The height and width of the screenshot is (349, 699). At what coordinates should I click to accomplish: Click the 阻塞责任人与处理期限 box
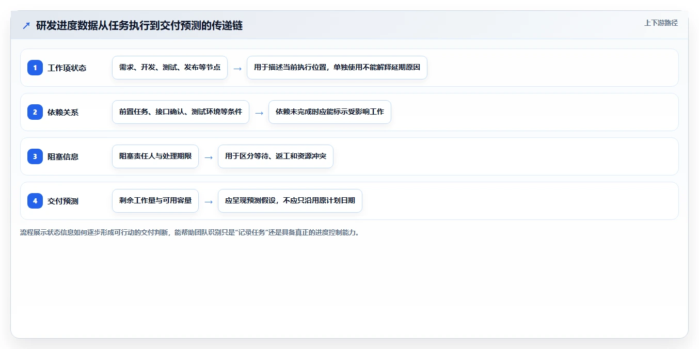pos(155,156)
